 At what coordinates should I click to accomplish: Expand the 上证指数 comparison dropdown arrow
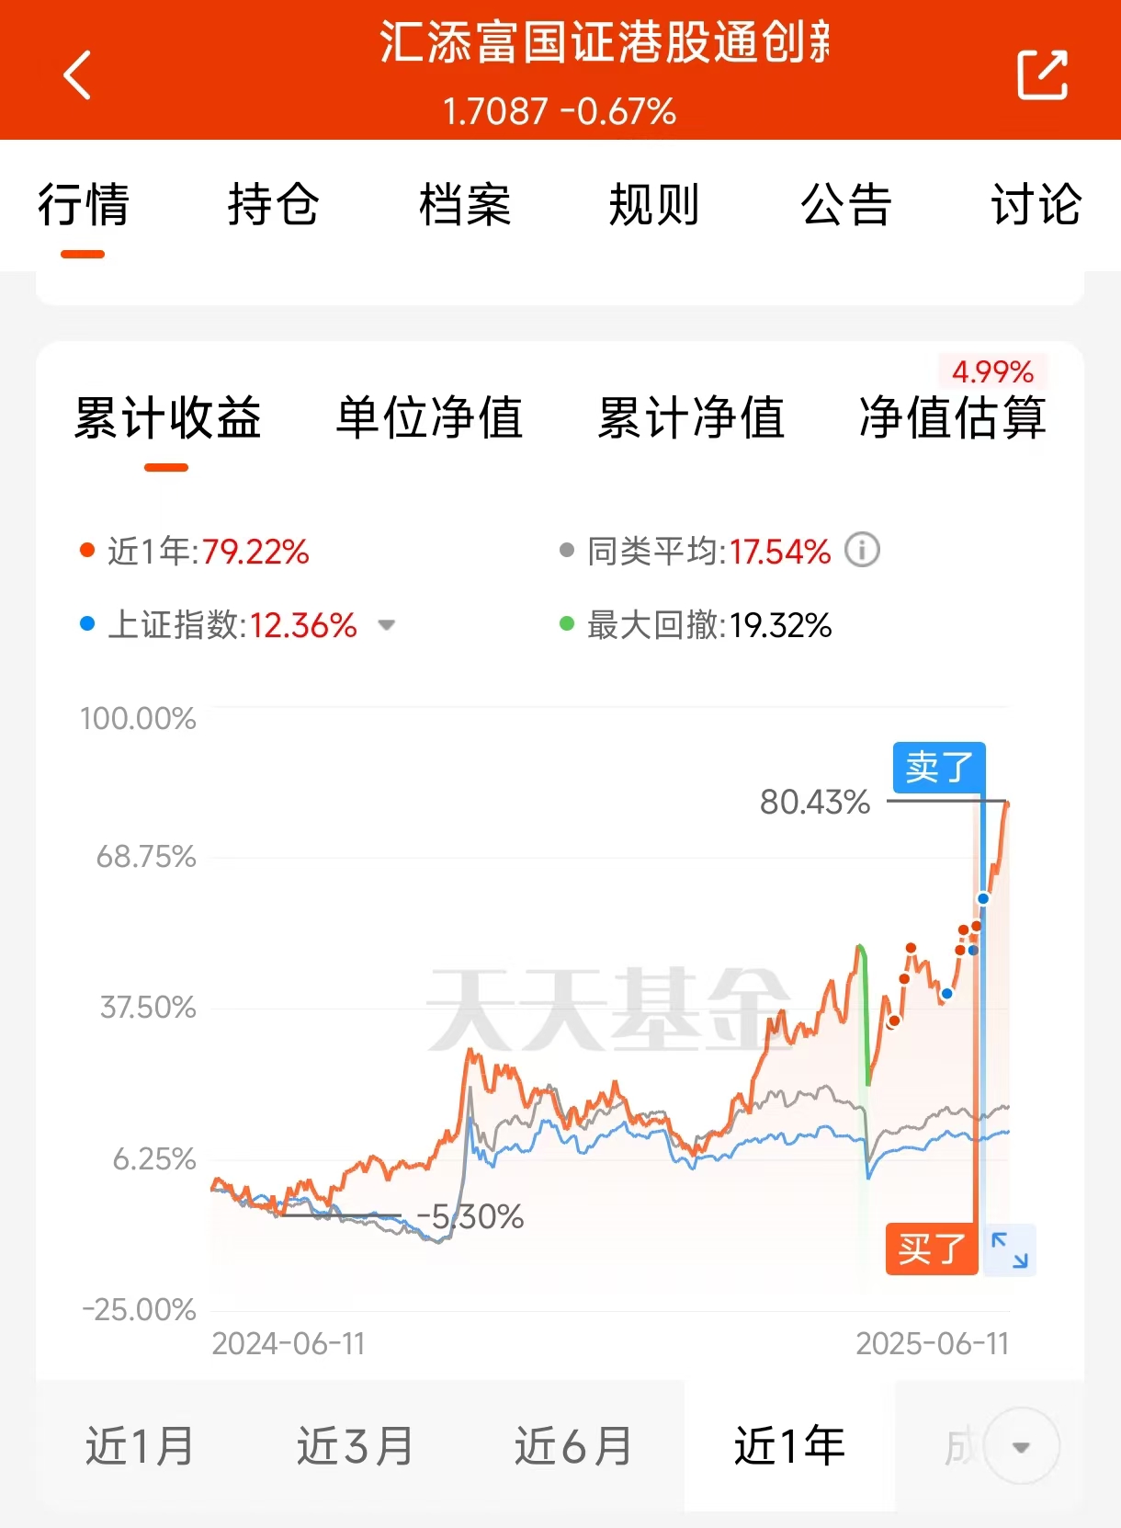[387, 625]
